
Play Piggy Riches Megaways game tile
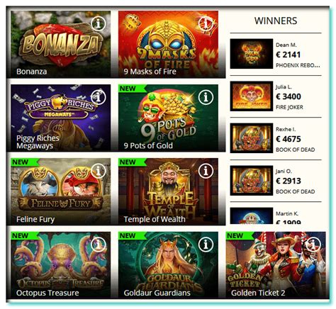point(61,118)
